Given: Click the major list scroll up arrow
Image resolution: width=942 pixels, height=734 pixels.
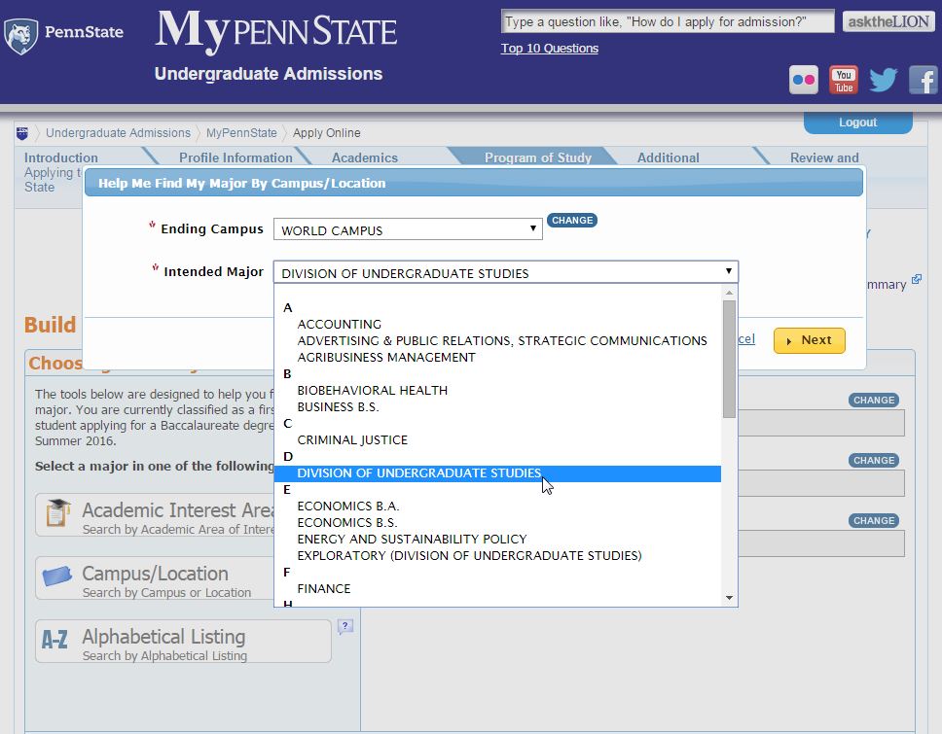Looking at the screenshot, I should pos(729,293).
